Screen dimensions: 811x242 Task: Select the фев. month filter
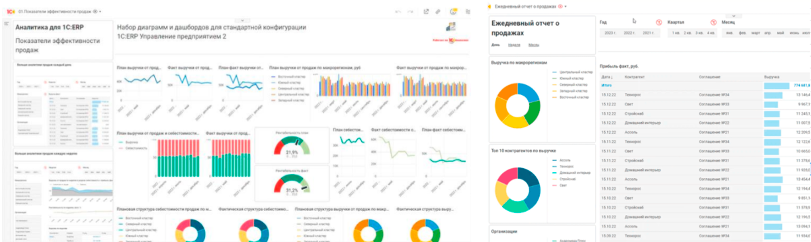(x=742, y=32)
